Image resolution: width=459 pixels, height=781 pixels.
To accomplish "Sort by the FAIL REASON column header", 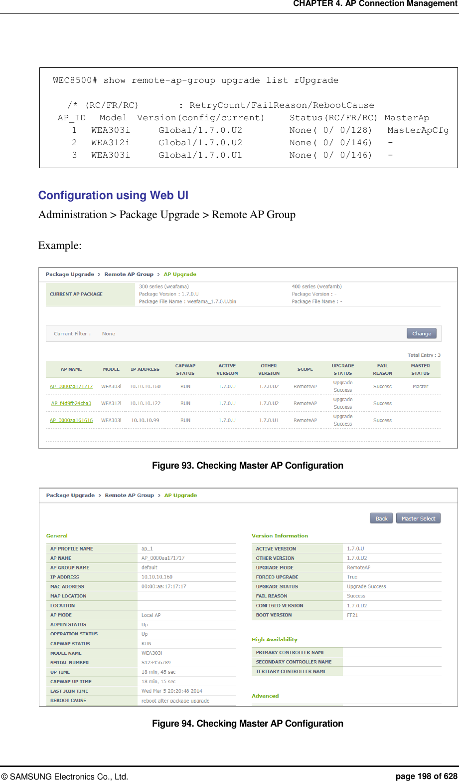I will (x=383, y=369).
